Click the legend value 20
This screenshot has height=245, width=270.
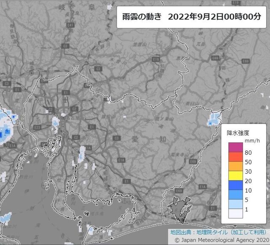[248, 181]
